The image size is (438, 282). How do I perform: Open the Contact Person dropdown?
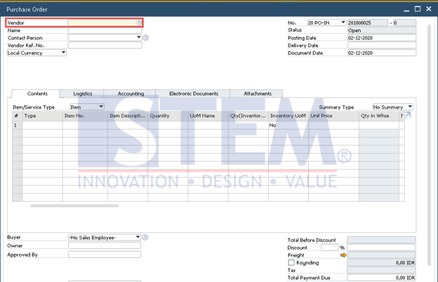(x=138, y=37)
